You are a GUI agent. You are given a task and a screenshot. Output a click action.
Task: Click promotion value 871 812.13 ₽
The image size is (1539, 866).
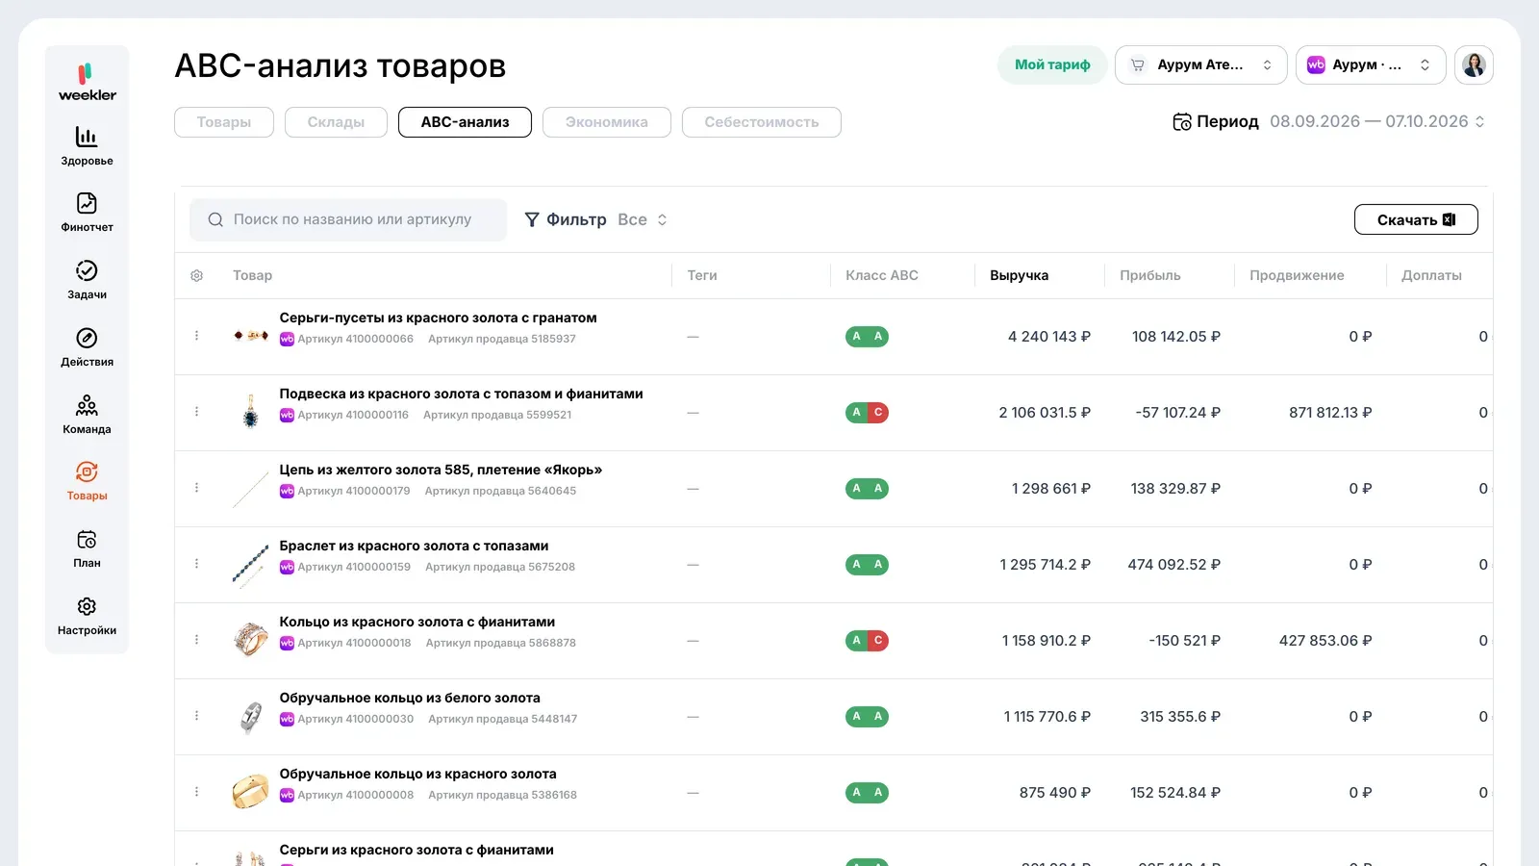1330,413
